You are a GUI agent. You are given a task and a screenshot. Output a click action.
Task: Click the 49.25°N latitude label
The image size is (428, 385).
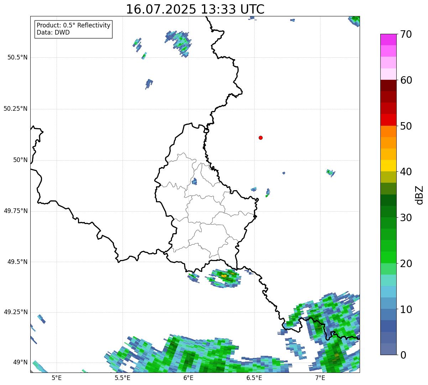click(15, 312)
